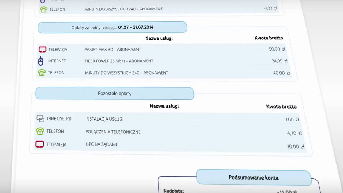Image resolution: width=343 pixels, height=193 pixels.
Task: Click the green phone icon beside the -1,33 zł row
Action: (44, 9)
